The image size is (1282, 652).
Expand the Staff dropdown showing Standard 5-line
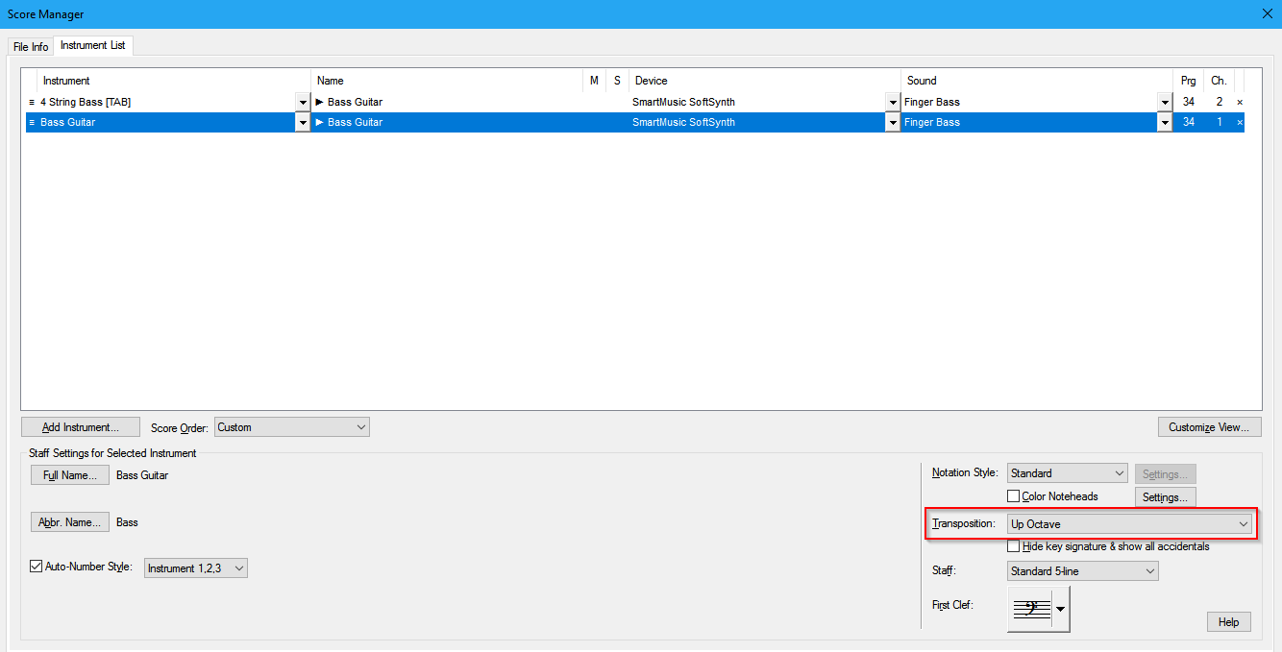[x=1082, y=571]
